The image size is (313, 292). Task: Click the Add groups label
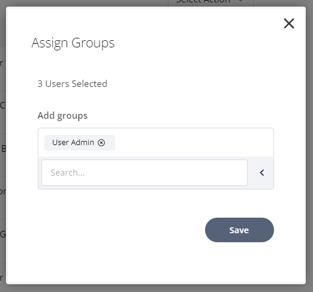62,116
